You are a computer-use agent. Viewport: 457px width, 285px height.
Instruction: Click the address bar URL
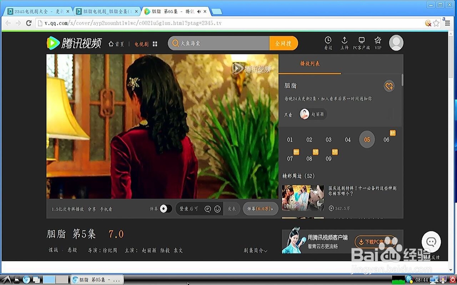point(133,23)
